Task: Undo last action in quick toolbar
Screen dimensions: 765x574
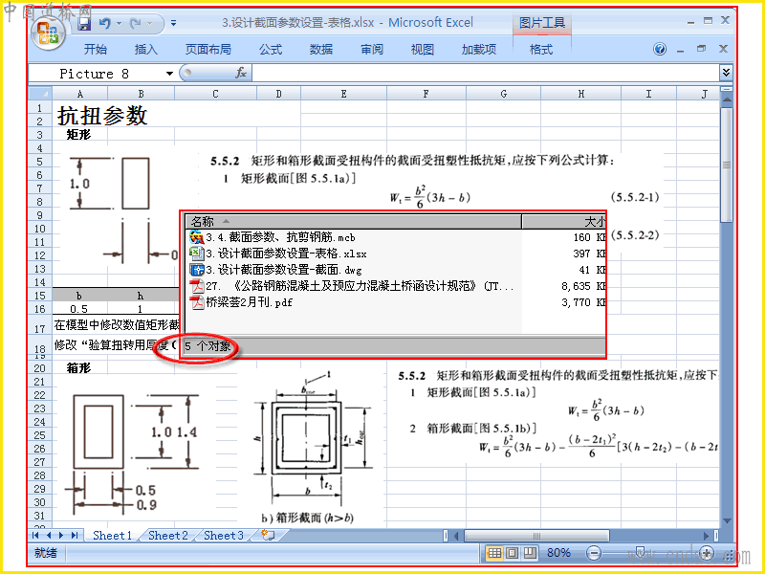Action: point(105,23)
